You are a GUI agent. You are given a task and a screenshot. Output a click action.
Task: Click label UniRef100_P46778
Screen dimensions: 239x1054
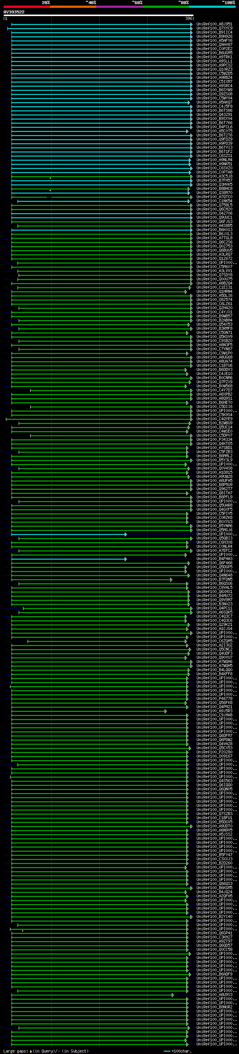(x=214, y=698)
